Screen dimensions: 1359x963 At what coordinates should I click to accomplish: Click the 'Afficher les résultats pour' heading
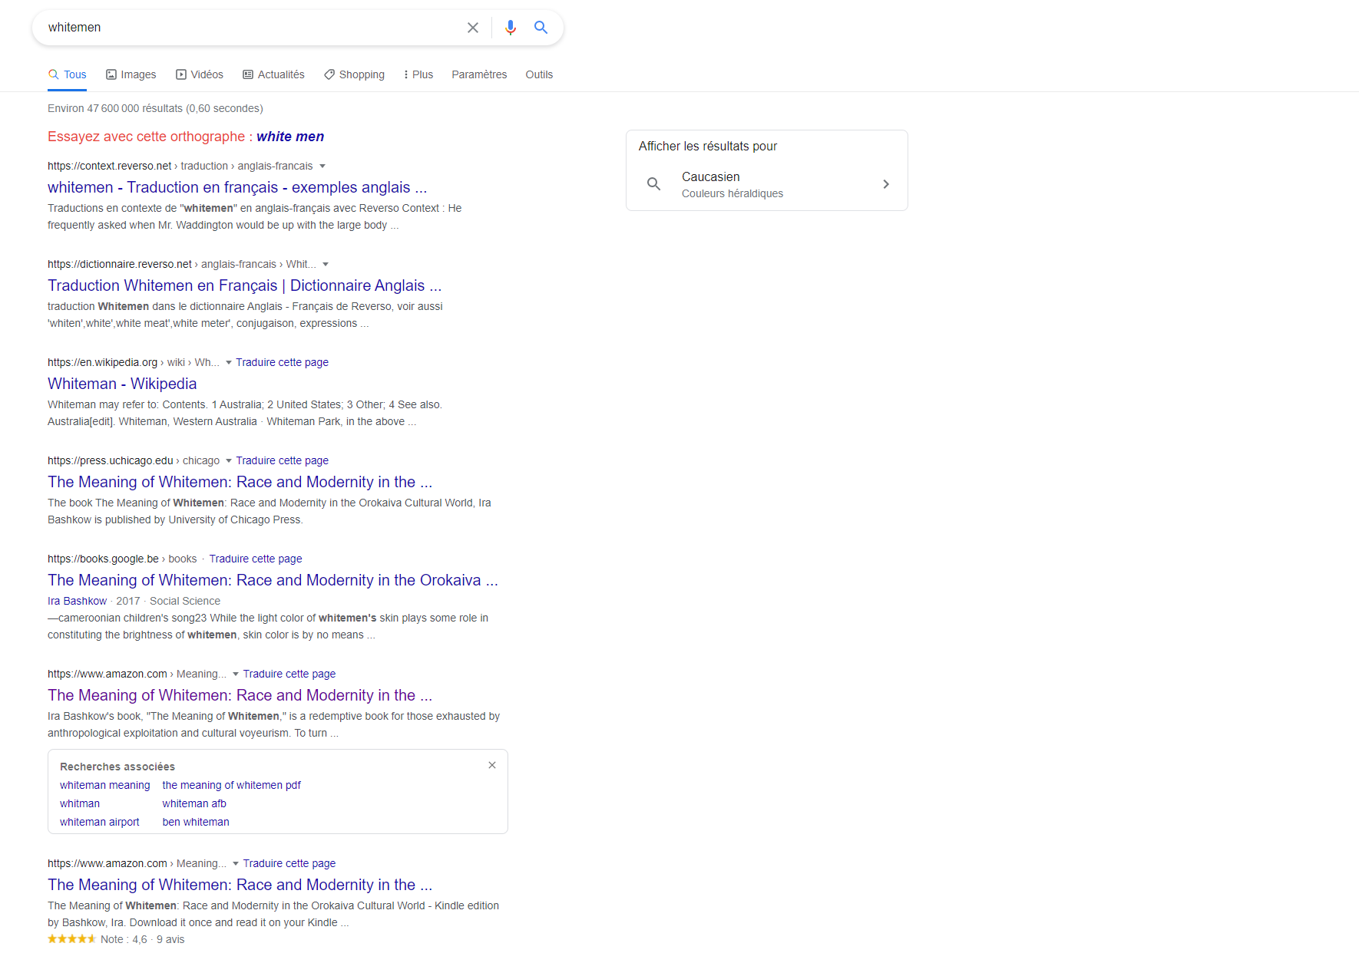point(708,146)
